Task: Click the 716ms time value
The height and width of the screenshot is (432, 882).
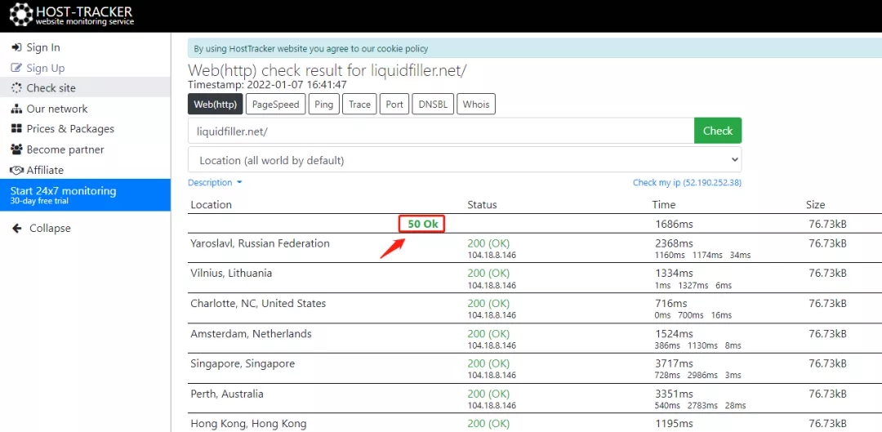Action: (671, 304)
